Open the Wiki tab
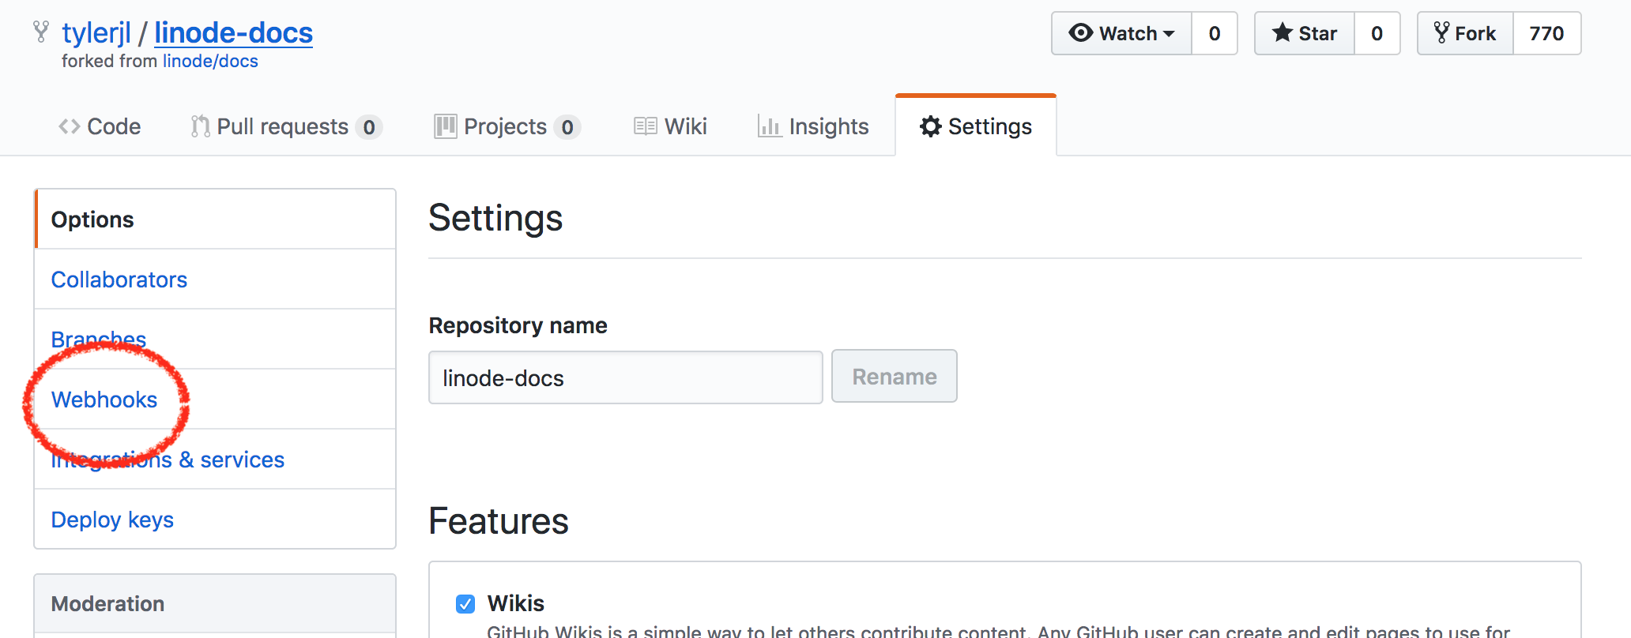 (x=670, y=126)
